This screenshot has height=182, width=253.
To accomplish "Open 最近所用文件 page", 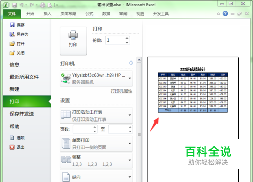I will pyautogui.click(x=24, y=77).
